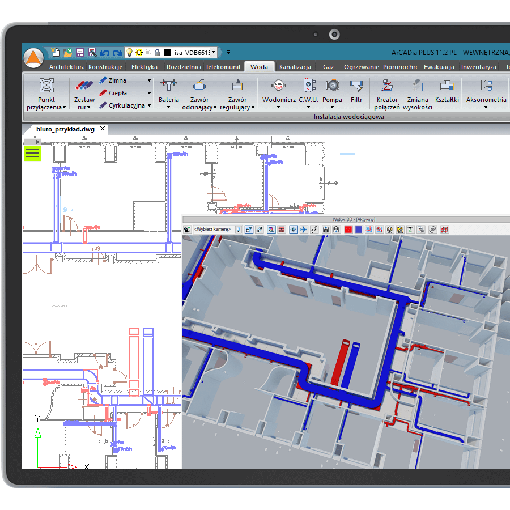Insert a Ciepła hot water pipe
The width and height of the screenshot is (510, 510).
click(114, 93)
